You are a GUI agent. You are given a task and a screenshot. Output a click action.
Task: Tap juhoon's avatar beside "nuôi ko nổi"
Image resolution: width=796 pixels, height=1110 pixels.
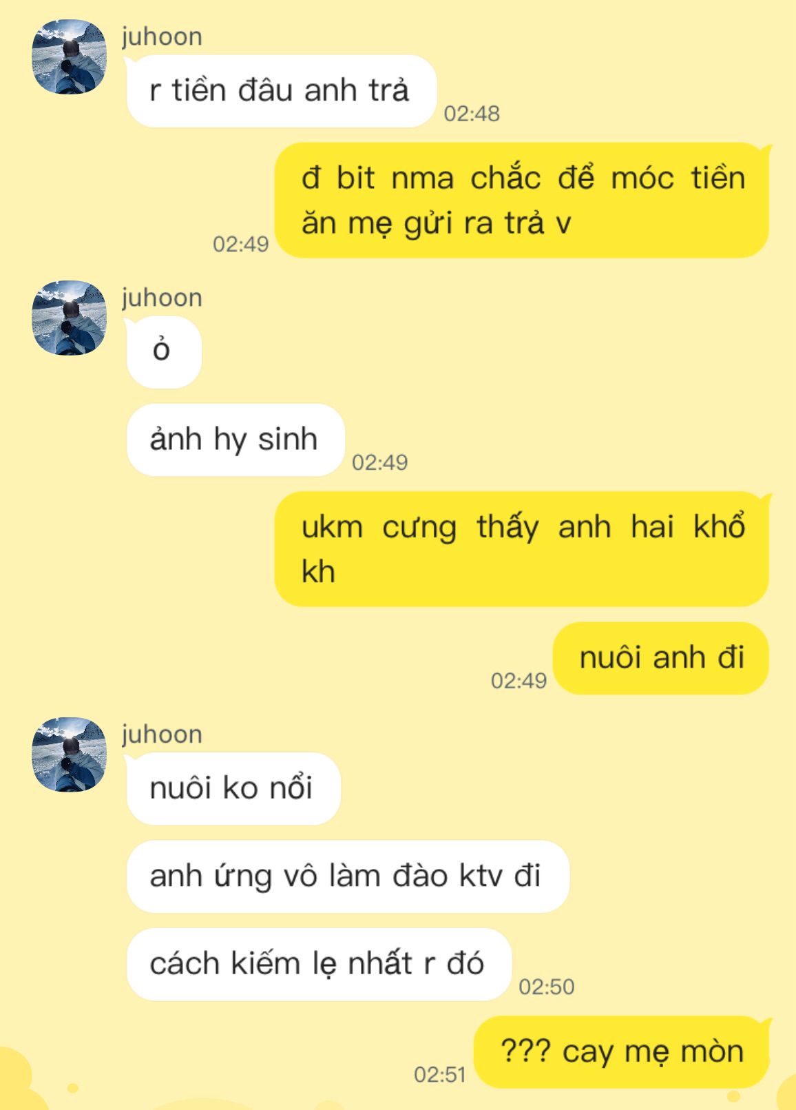(x=70, y=754)
